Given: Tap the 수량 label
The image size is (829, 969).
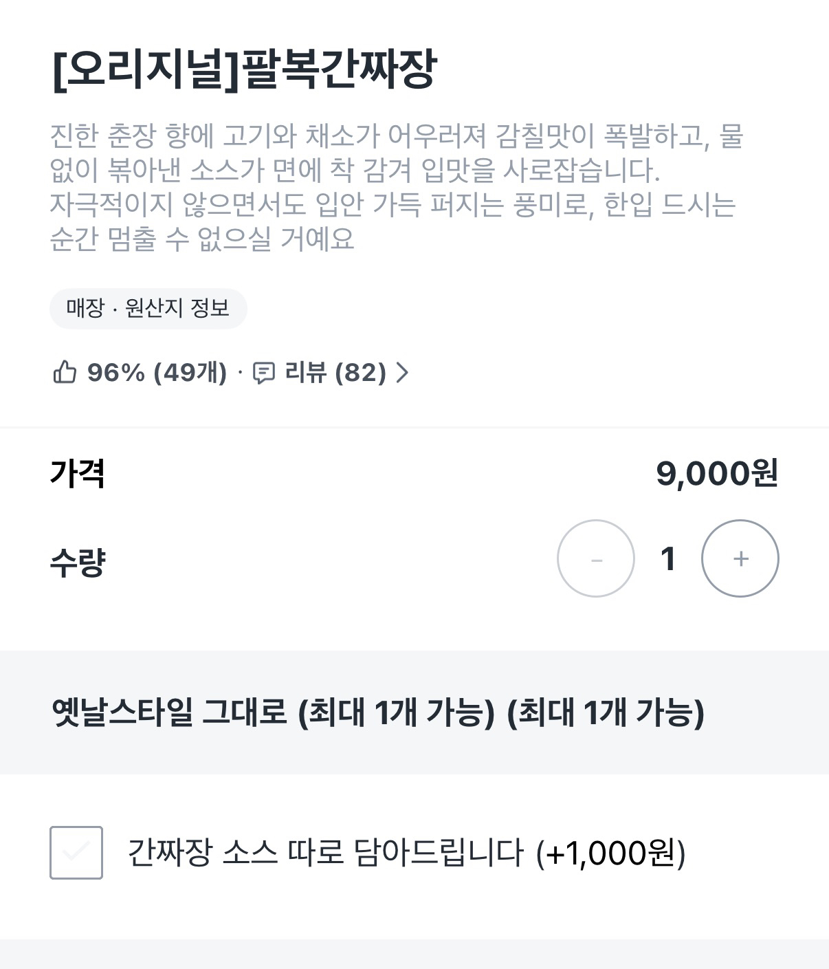Looking at the screenshot, I should [78, 562].
